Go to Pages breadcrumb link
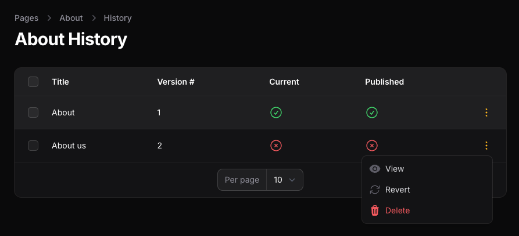This screenshot has width=519, height=236. click(26, 18)
